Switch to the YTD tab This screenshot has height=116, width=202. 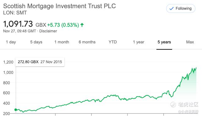[x=112, y=42]
